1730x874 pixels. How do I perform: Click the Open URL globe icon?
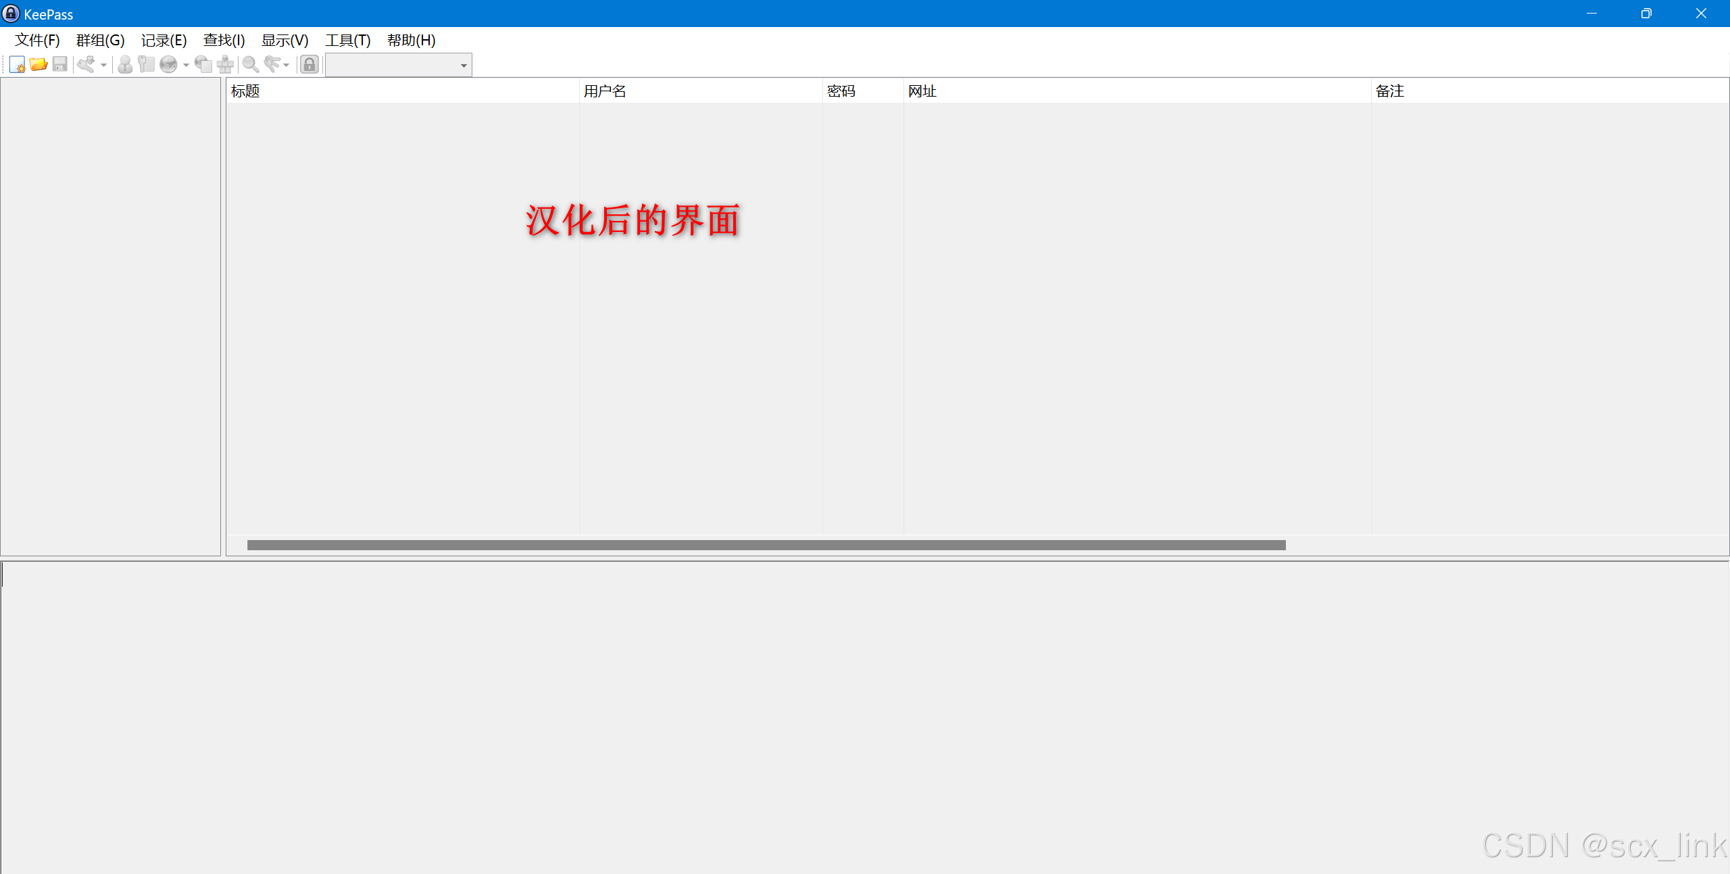click(168, 65)
